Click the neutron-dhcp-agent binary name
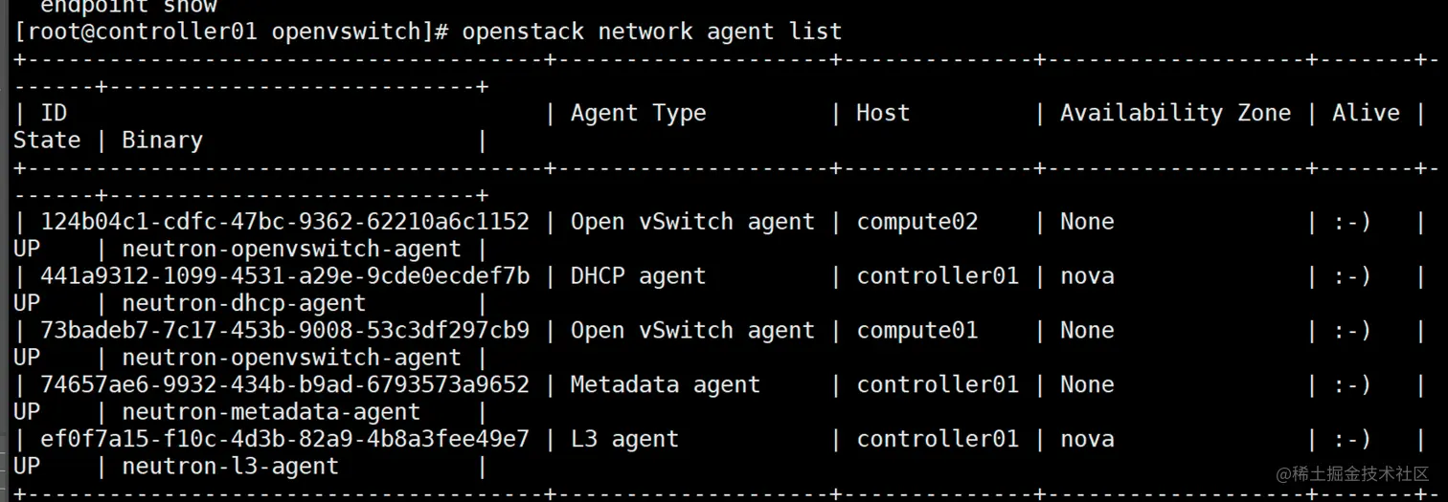 (243, 304)
